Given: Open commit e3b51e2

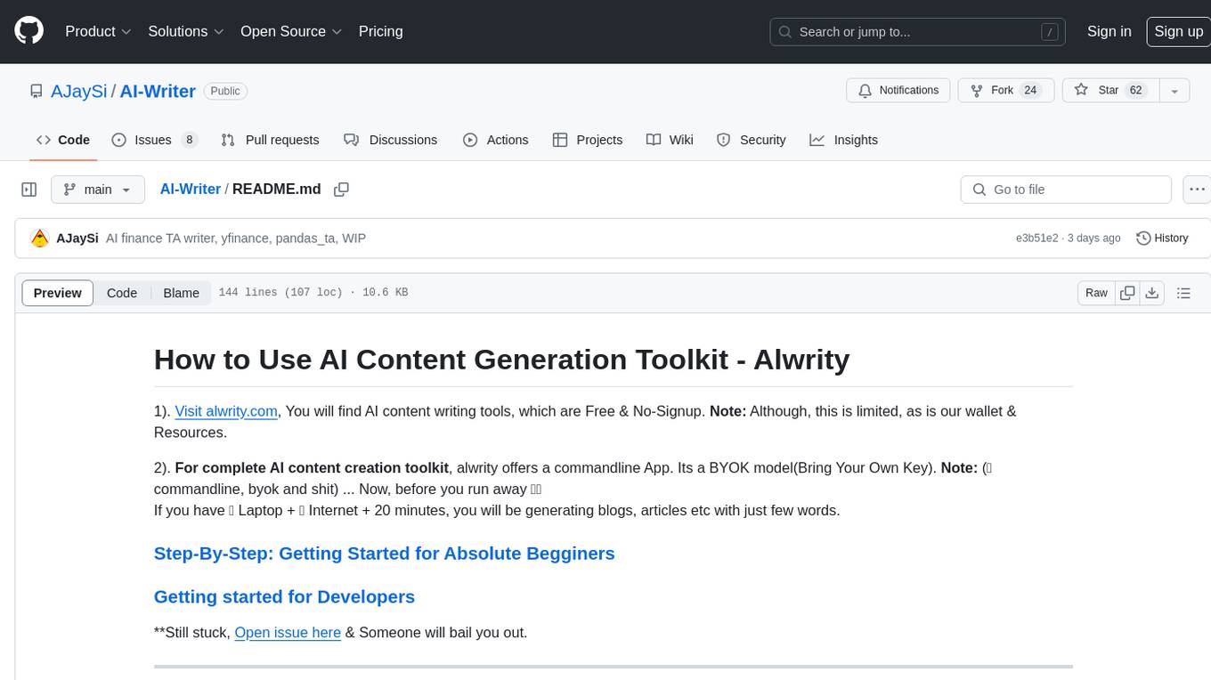Looking at the screenshot, I should (x=1036, y=239).
